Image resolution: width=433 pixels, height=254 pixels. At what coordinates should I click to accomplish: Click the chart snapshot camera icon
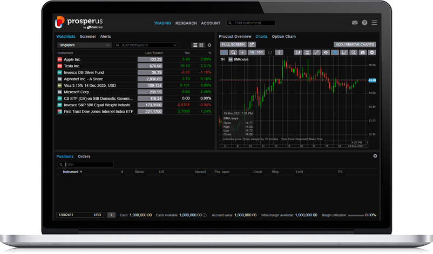tap(362, 53)
